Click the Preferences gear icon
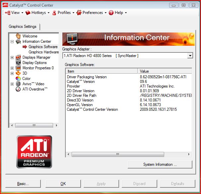The width and height of the screenshot is (201, 194). (79, 13)
